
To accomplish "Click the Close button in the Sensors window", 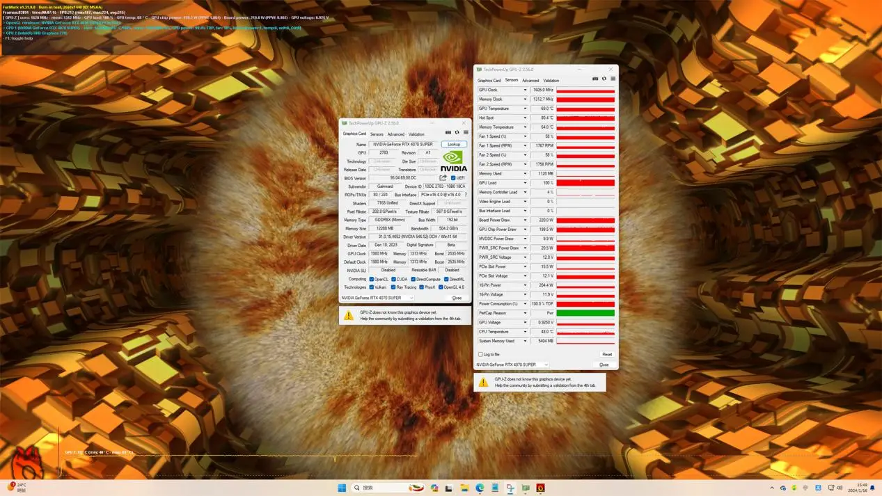I will click(604, 365).
